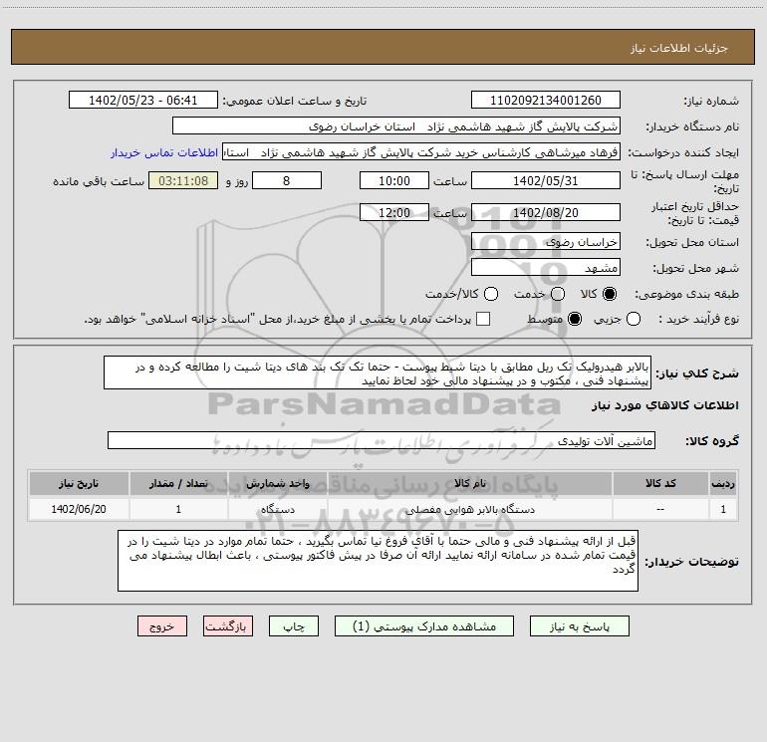This screenshot has height=742, width=767.
Task: Click the پاسخ به نیاز button
Action: point(579,626)
